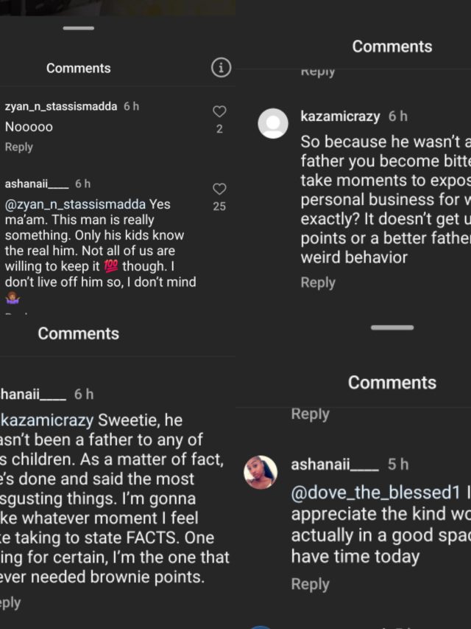Tap the drag handle above bottom-right Comments
Viewport: 471px width, 629px height.
click(392, 327)
